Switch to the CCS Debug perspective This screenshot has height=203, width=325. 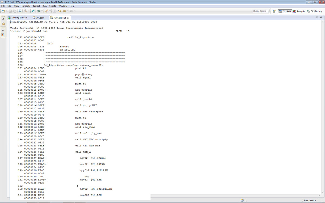pos(314,11)
